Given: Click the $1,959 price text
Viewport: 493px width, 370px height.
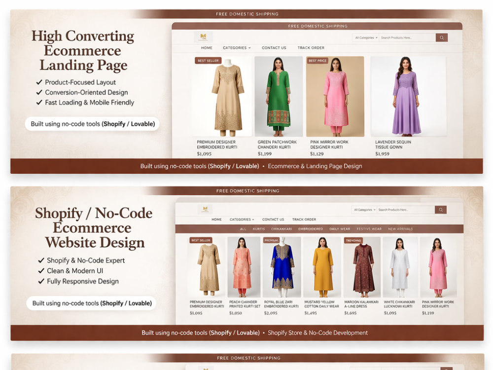Looking at the screenshot, I should (382, 154).
